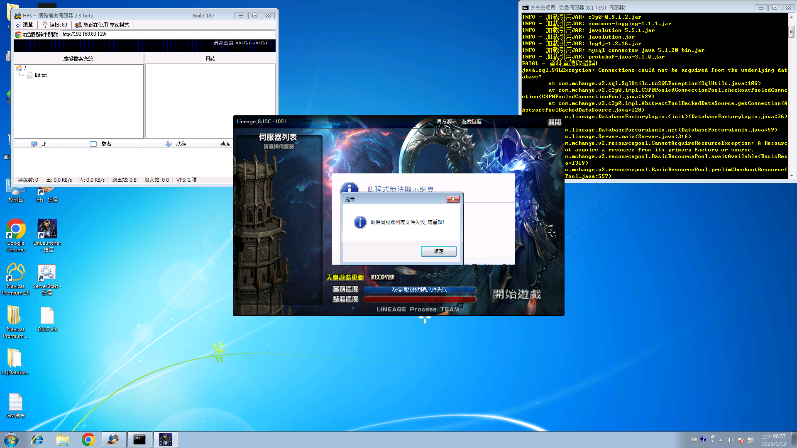Viewport: 797px width, 448px height.
Task: Click 在瀏覽器中開啟 in HFS
Action: (37, 34)
